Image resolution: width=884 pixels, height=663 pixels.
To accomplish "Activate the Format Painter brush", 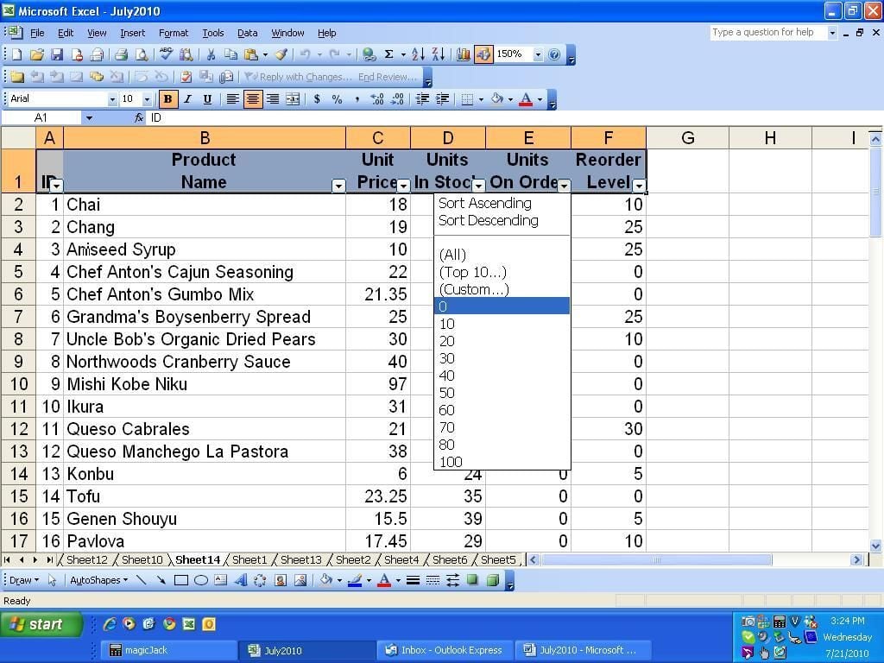I will point(281,54).
